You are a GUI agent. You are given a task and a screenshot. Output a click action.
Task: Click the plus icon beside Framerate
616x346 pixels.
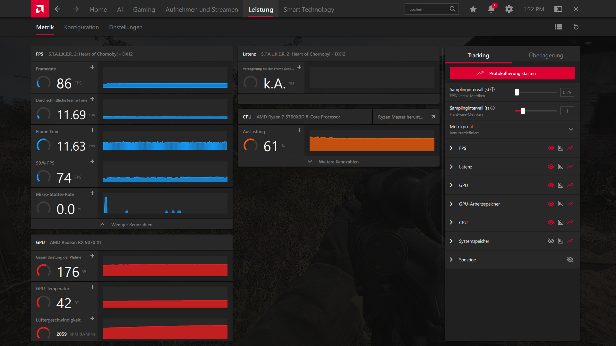[x=92, y=67]
